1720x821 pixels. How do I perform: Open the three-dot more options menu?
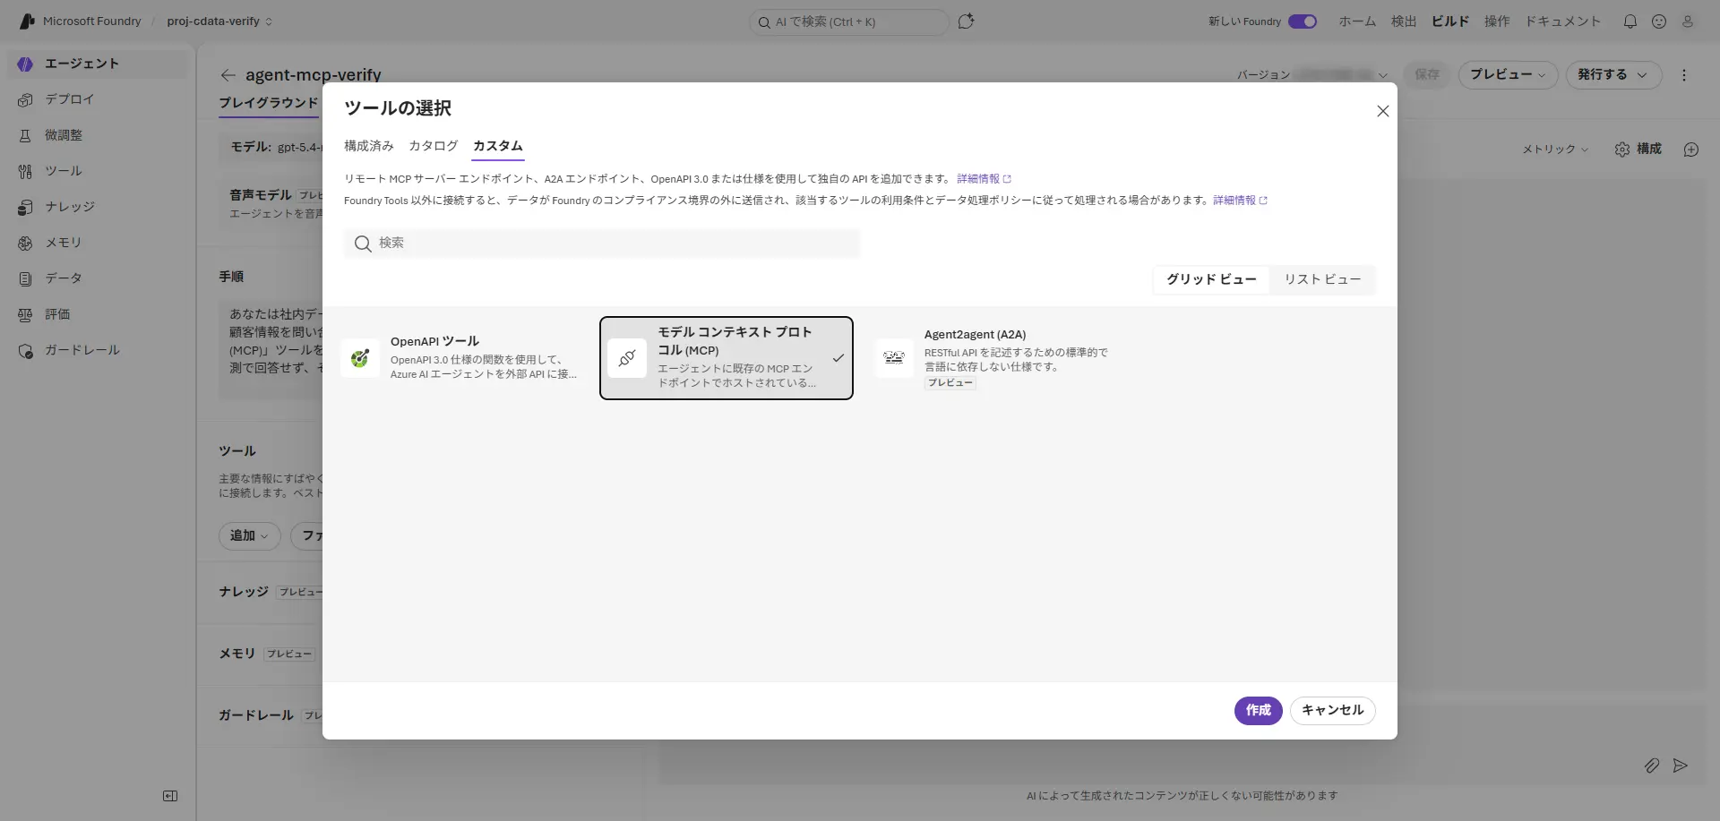click(1684, 75)
